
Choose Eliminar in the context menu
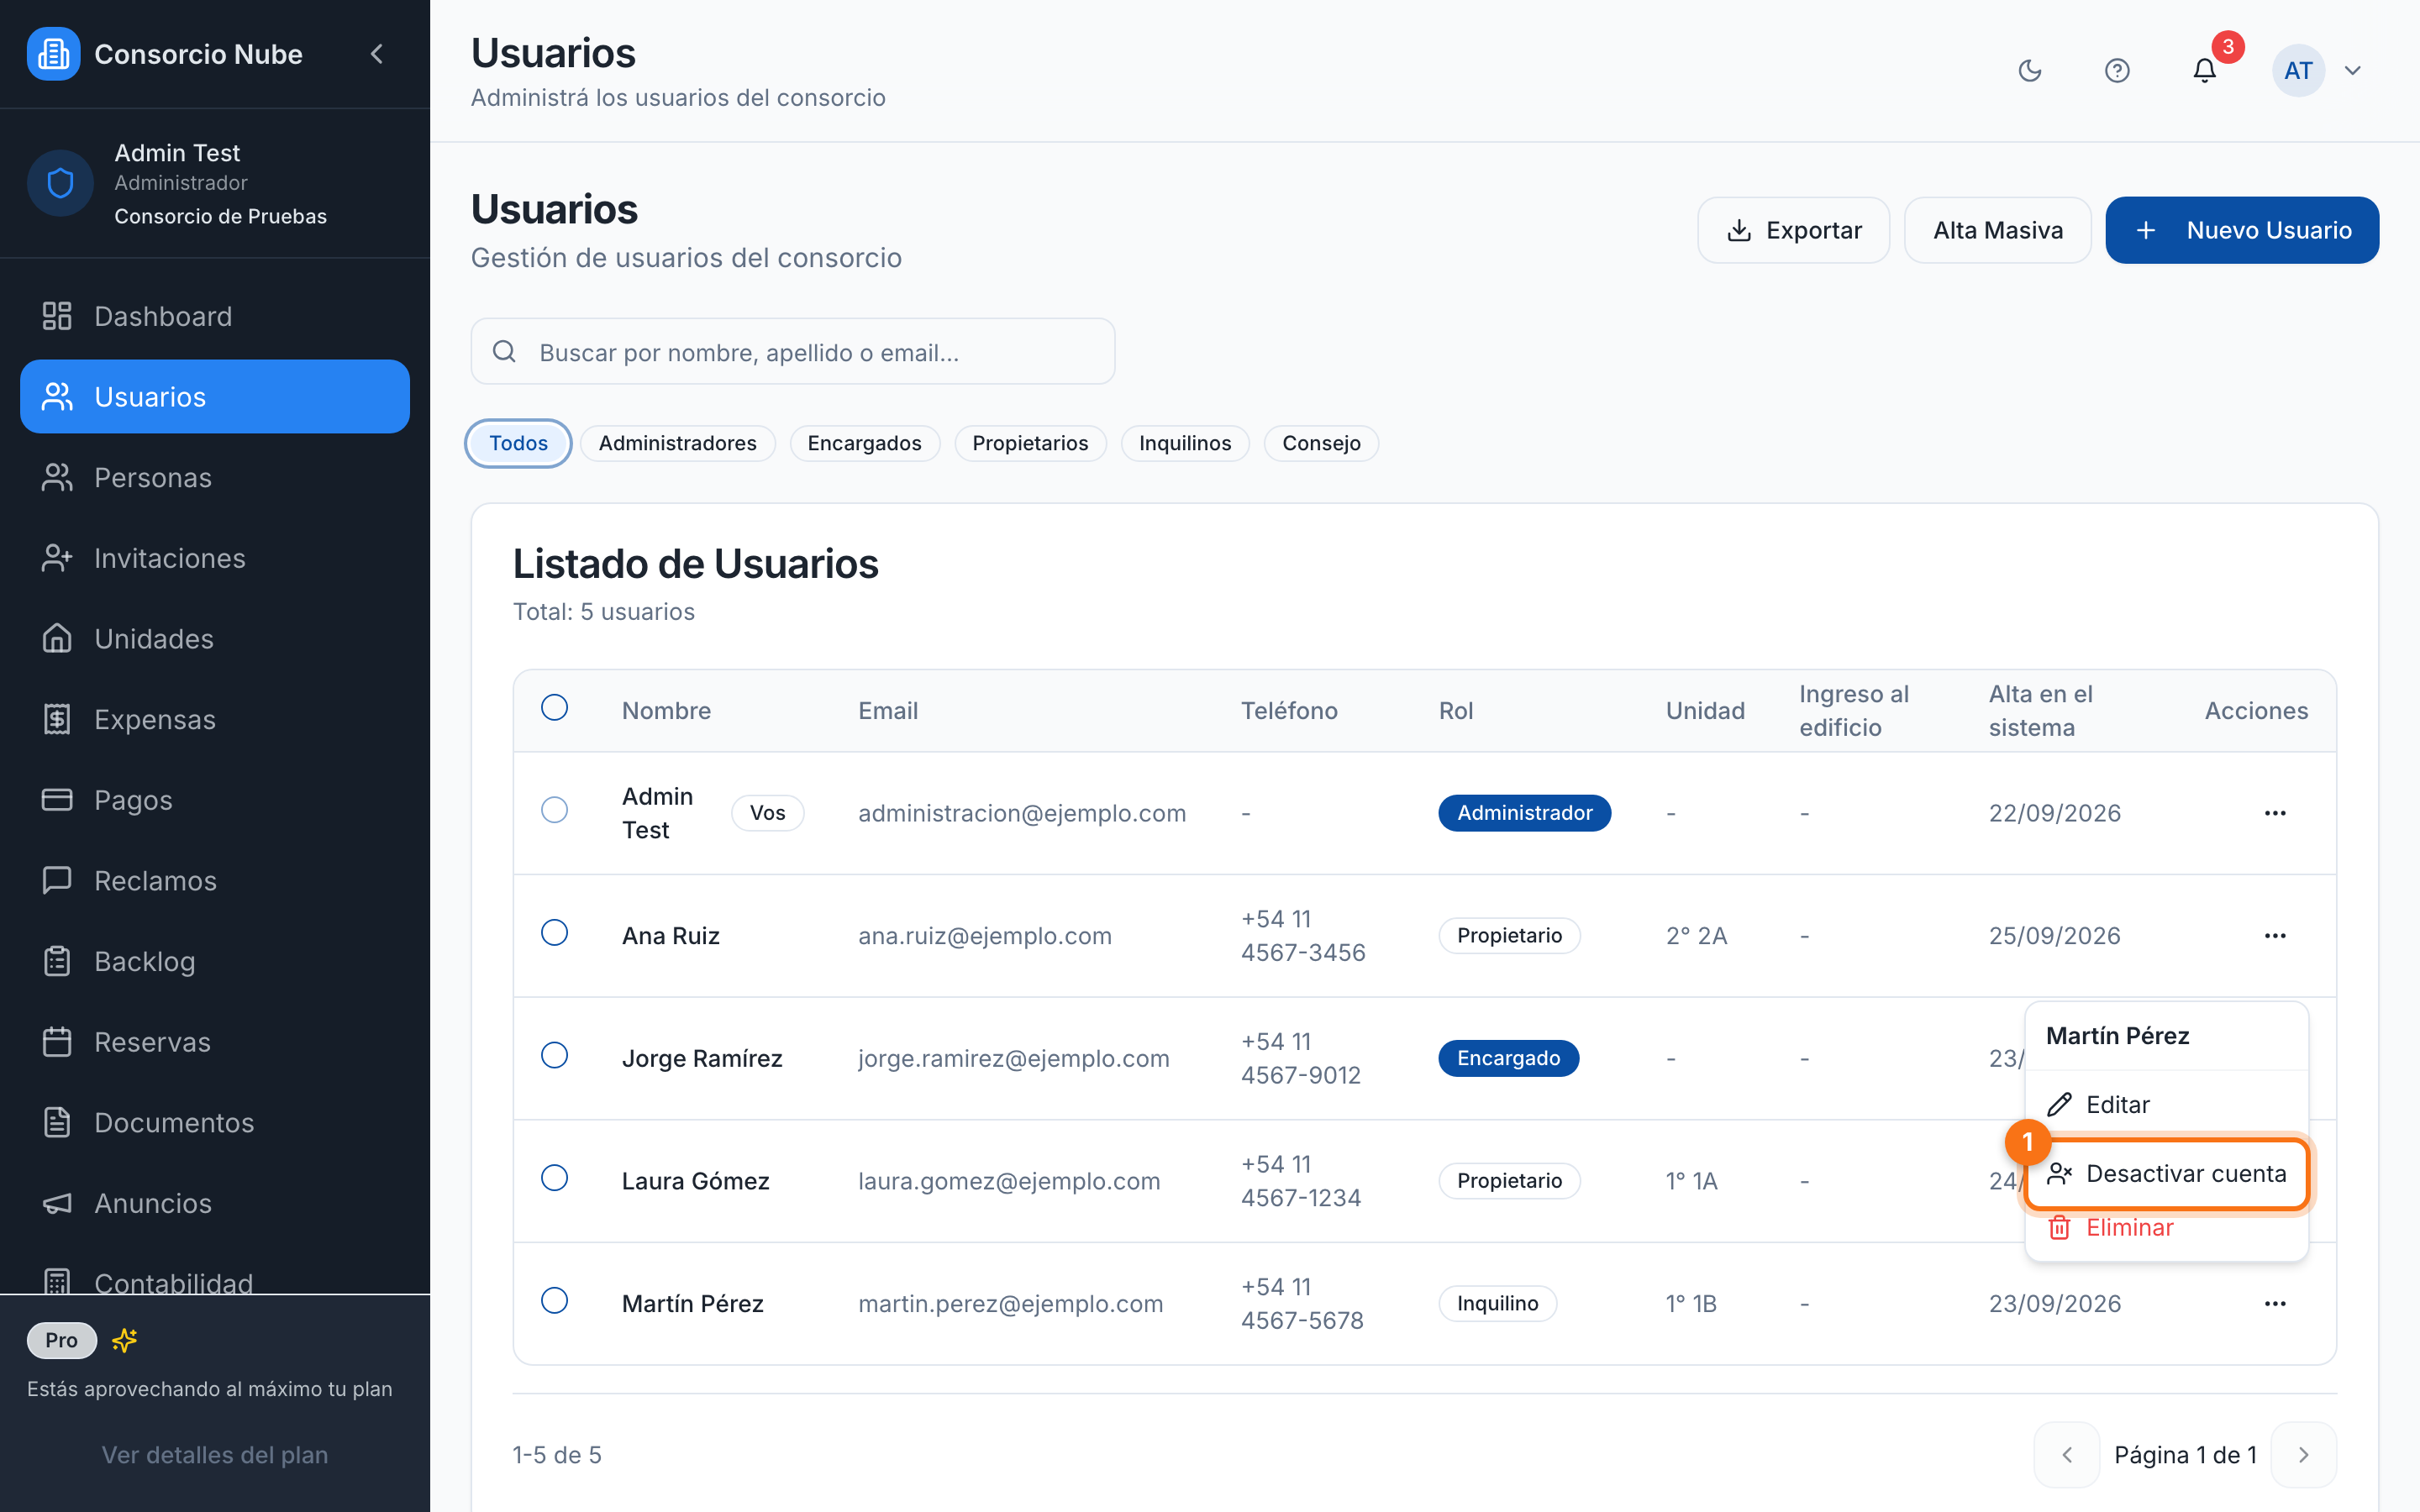[x=2166, y=1228]
